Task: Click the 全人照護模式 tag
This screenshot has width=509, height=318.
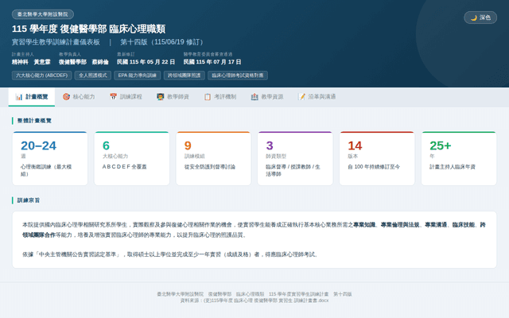Action: pos(93,76)
